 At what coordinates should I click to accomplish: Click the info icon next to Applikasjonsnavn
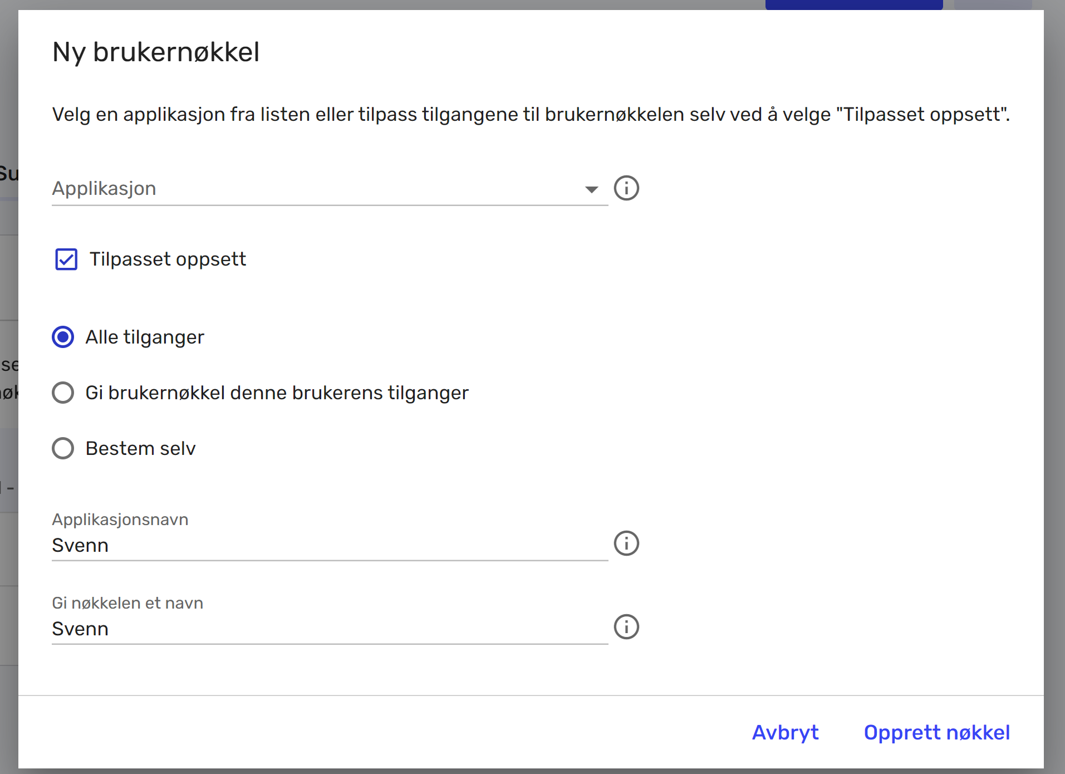tap(626, 543)
